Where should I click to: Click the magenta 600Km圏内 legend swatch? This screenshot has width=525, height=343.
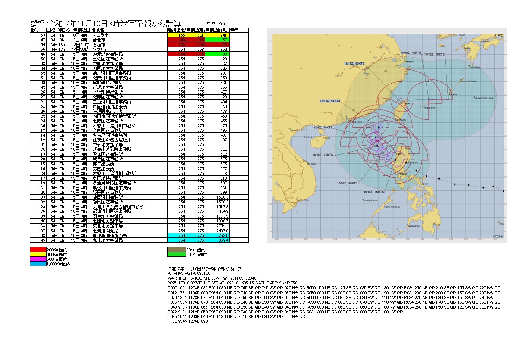(38, 259)
